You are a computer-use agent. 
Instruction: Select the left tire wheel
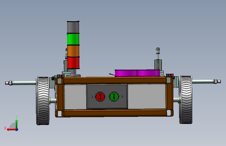point(43,101)
